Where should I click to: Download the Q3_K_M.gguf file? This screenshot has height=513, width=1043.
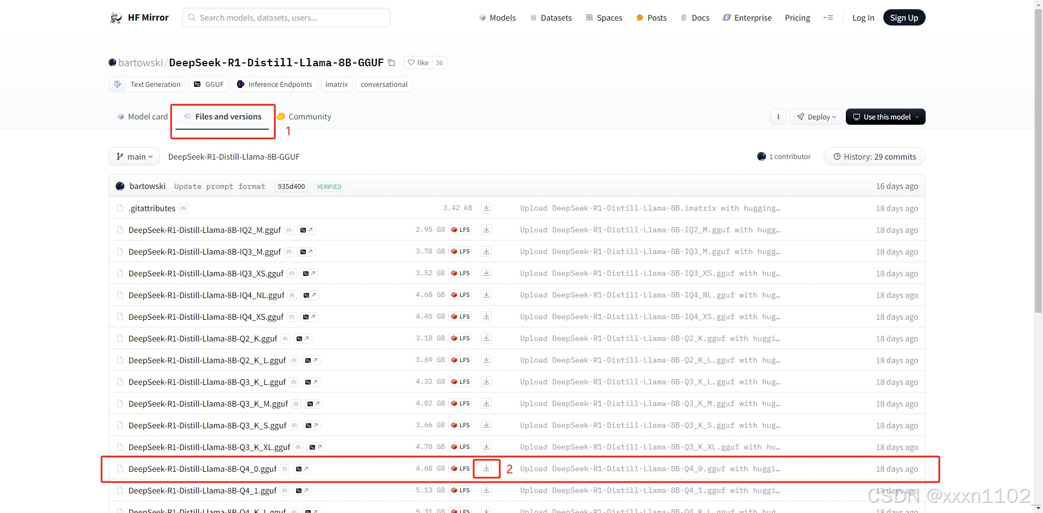coord(486,403)
